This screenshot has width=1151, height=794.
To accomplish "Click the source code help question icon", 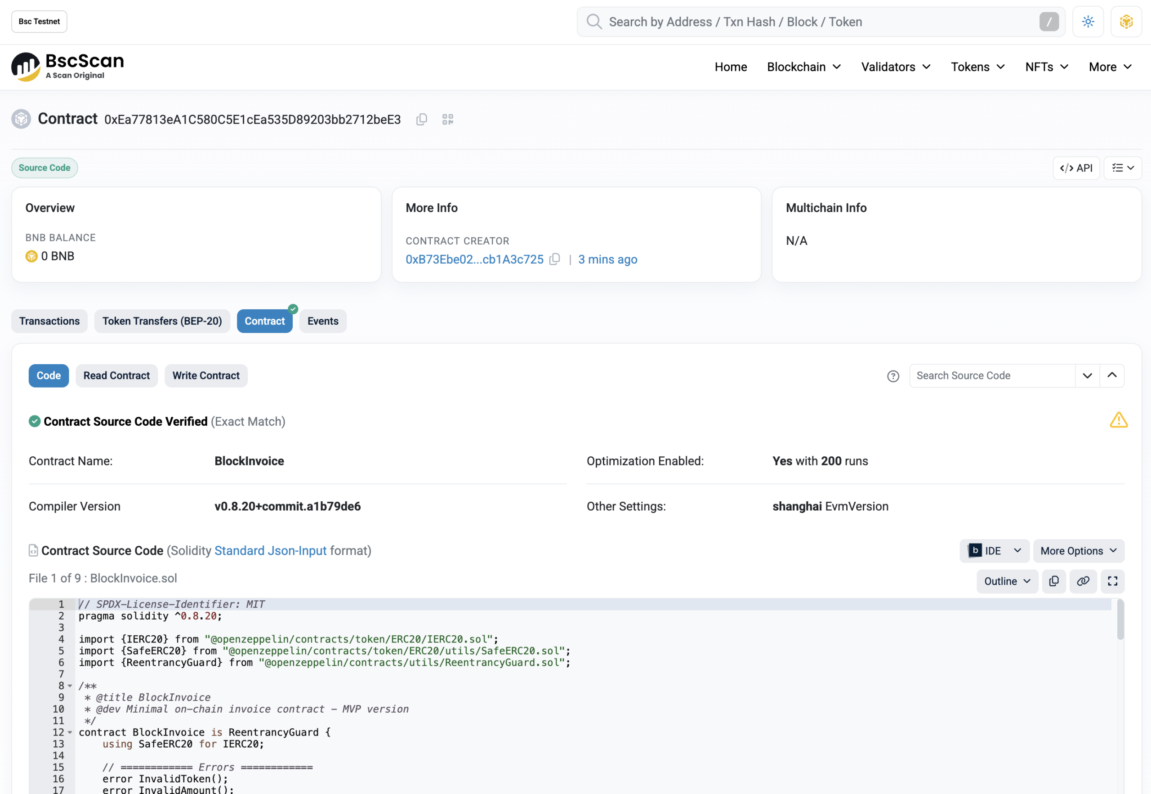I will 893,376.
